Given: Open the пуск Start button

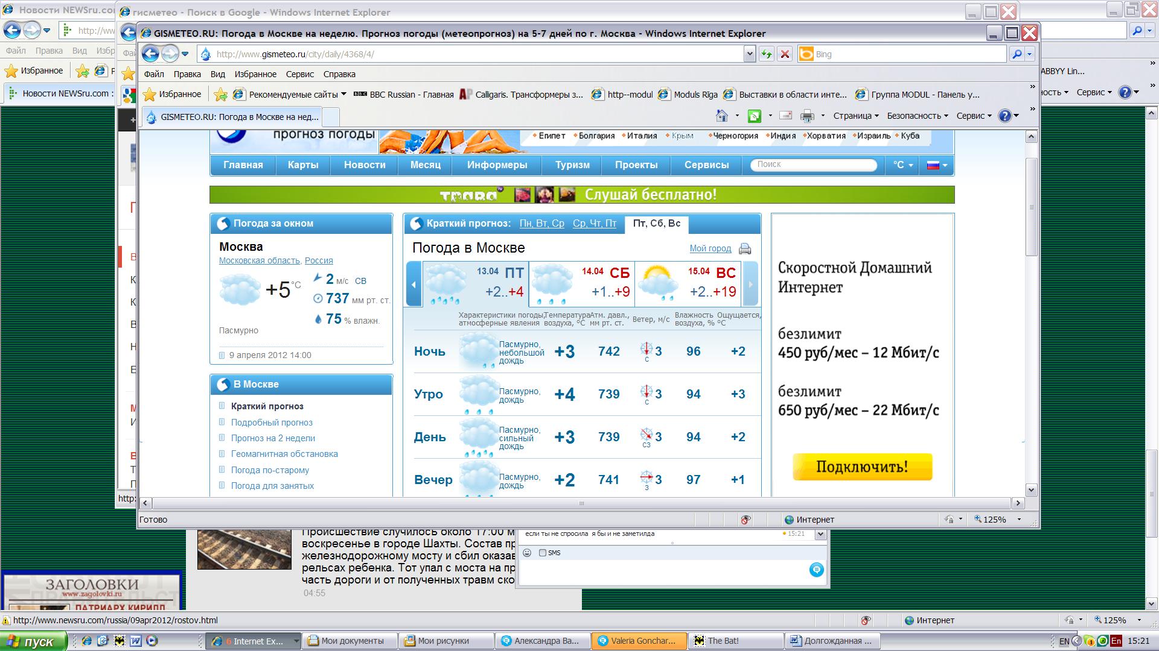Looking at the screenshot, I should pos(33,641).
